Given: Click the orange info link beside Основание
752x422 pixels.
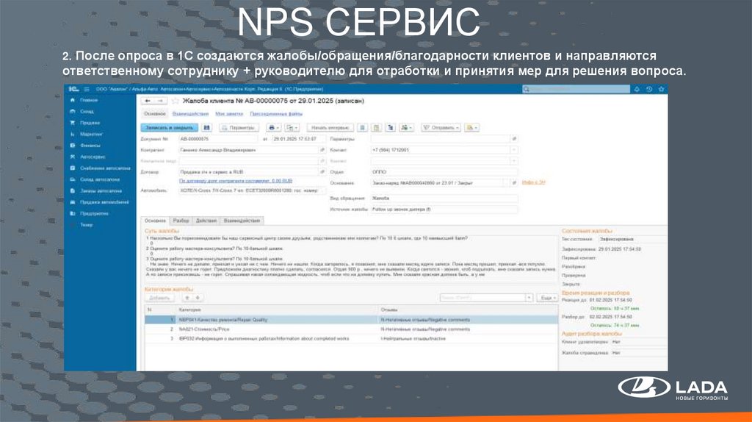Looking at the screenshot, I should tap(533, 182).
